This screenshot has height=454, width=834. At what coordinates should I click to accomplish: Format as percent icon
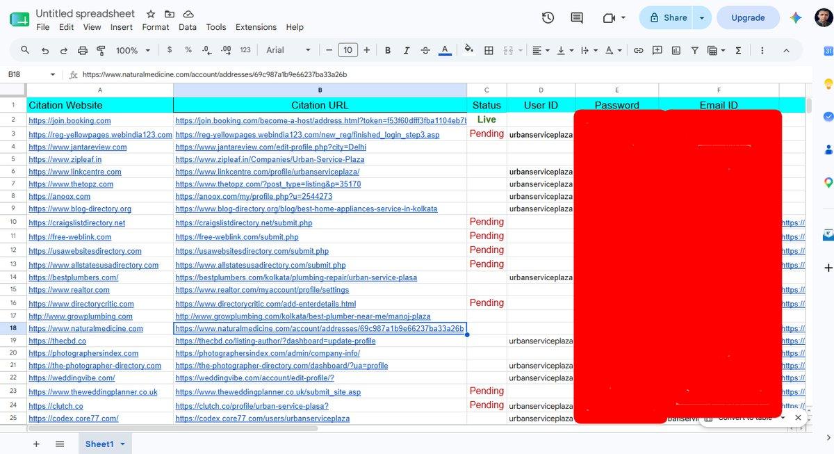tap(188, 50)
